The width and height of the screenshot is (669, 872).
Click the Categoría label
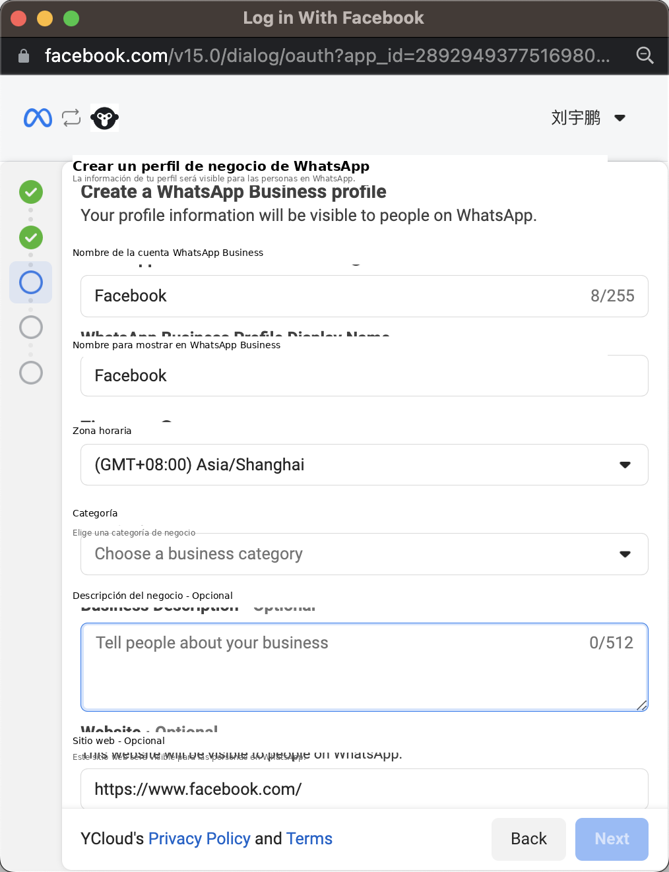click(95, 513)
